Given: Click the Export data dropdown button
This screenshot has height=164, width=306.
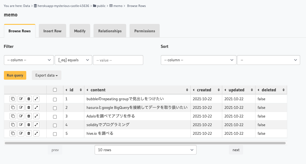Looking at the screenshot, I should coord(46,75).
